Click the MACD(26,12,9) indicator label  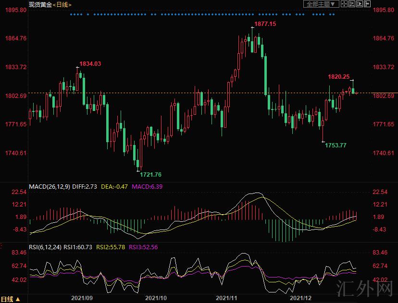[49, 186]
